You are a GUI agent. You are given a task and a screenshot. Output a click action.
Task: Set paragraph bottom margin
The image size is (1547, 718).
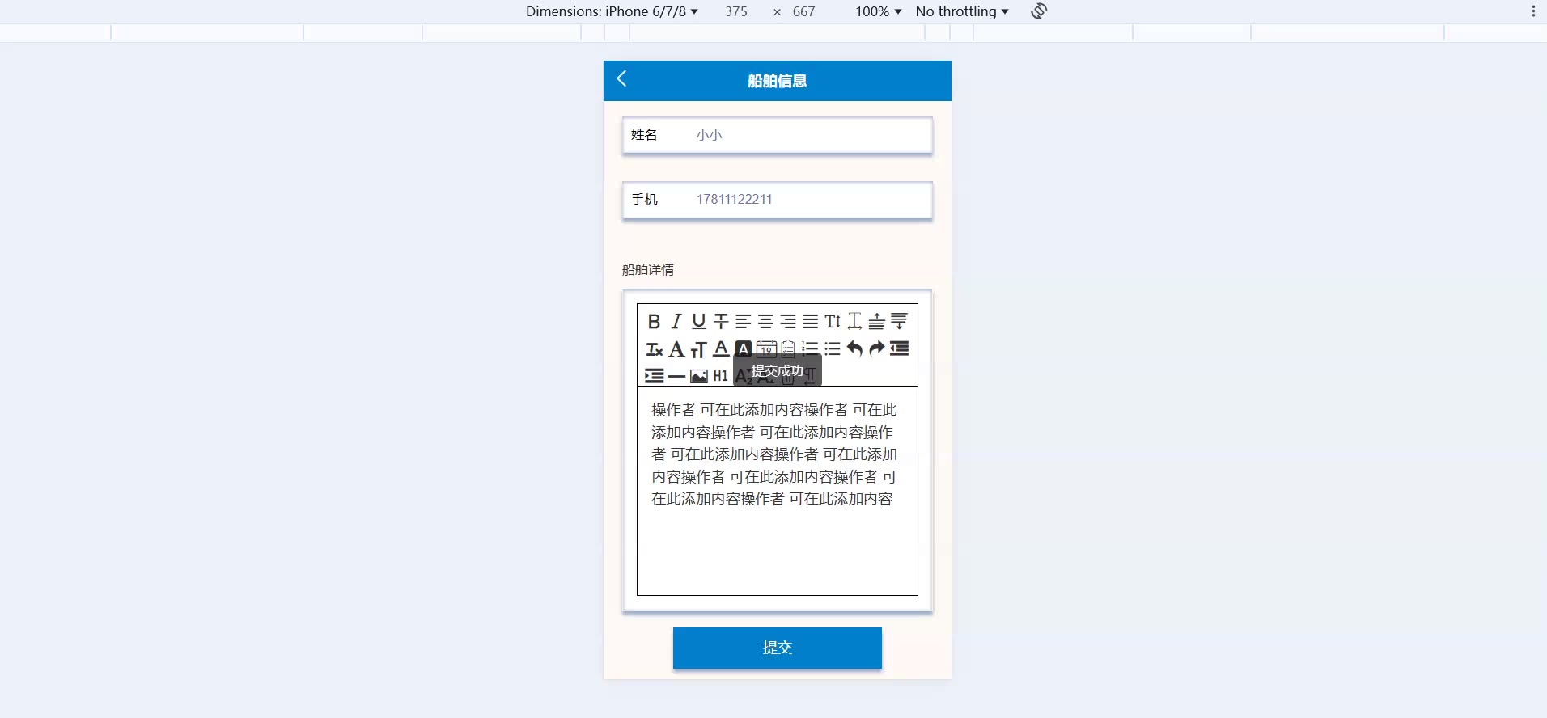(899, 321)
